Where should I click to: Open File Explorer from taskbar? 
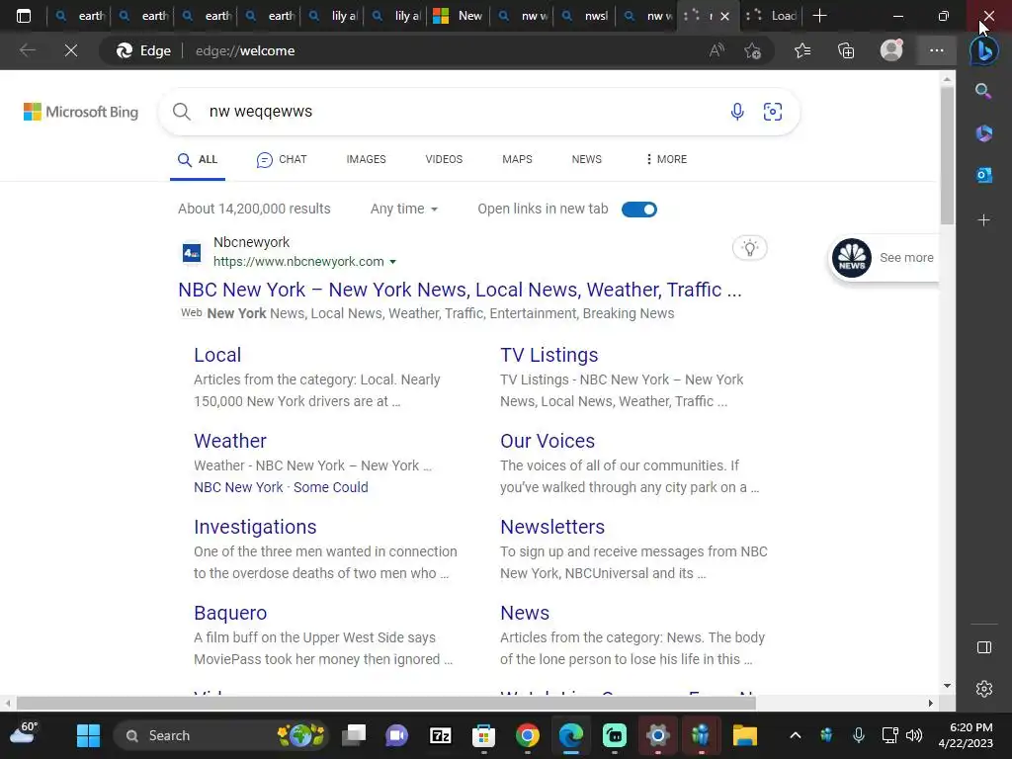click(x=745, y=735)
